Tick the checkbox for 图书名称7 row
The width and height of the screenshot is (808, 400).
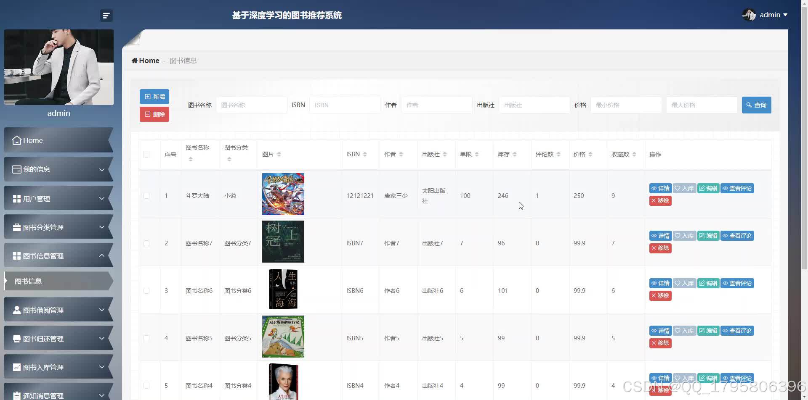pos(146,243)
